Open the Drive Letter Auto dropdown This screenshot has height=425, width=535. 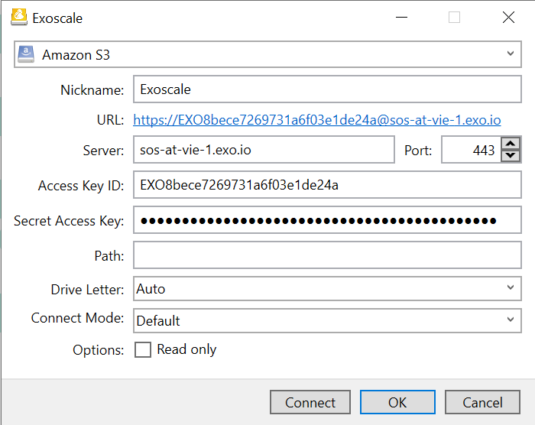pos(510,288)
